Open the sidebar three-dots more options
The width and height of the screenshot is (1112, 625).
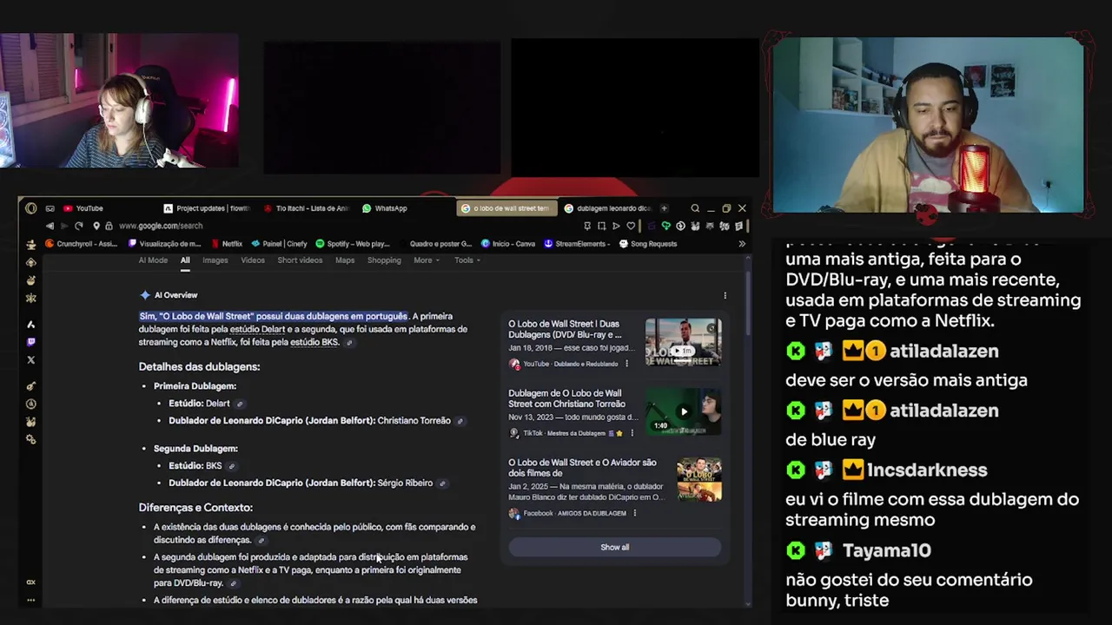[x=30, y=600]
